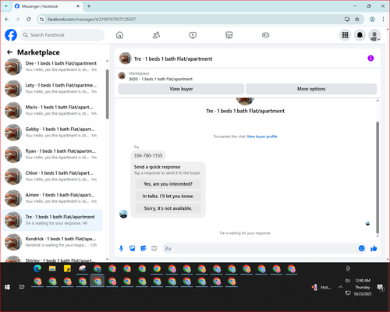
Task: Open the Marketplace storefront icon
Action: coord(229,35)
